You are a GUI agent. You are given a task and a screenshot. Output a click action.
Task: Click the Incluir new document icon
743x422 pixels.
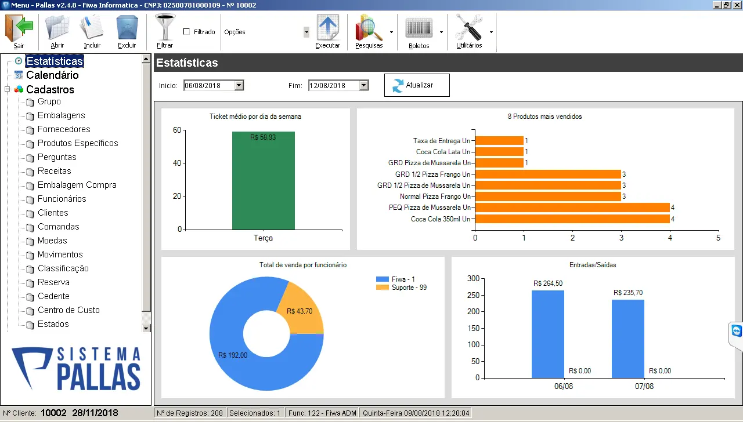coord(92,28)
